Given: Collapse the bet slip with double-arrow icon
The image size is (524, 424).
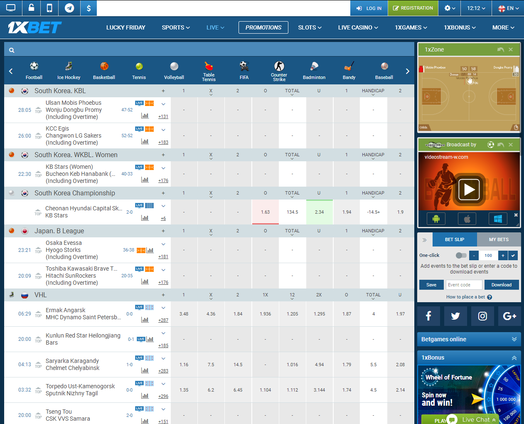Looking at the screenshot, I should [425, 240].
